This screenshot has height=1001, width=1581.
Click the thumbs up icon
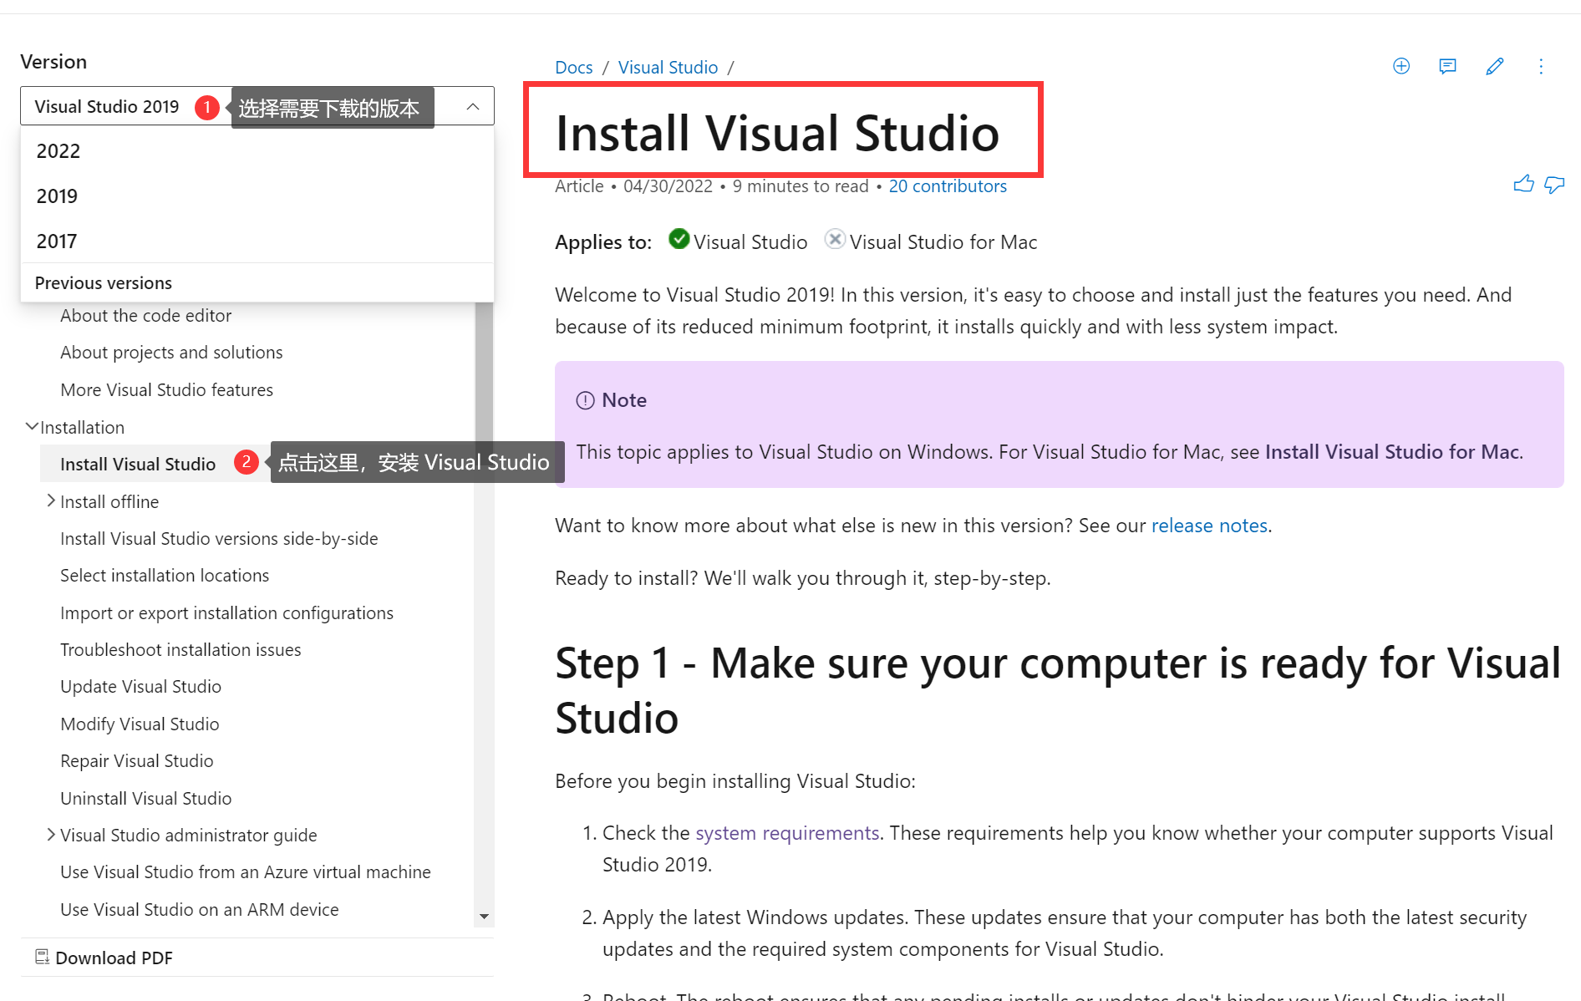[x=1523, y=184]
